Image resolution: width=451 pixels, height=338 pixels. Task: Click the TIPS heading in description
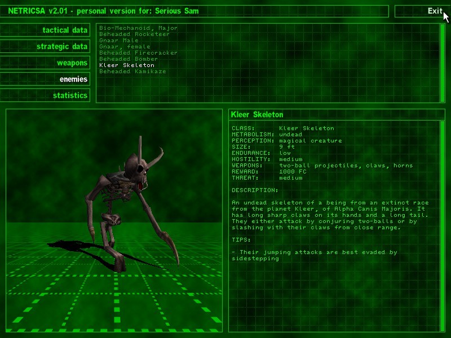(241, 240)
